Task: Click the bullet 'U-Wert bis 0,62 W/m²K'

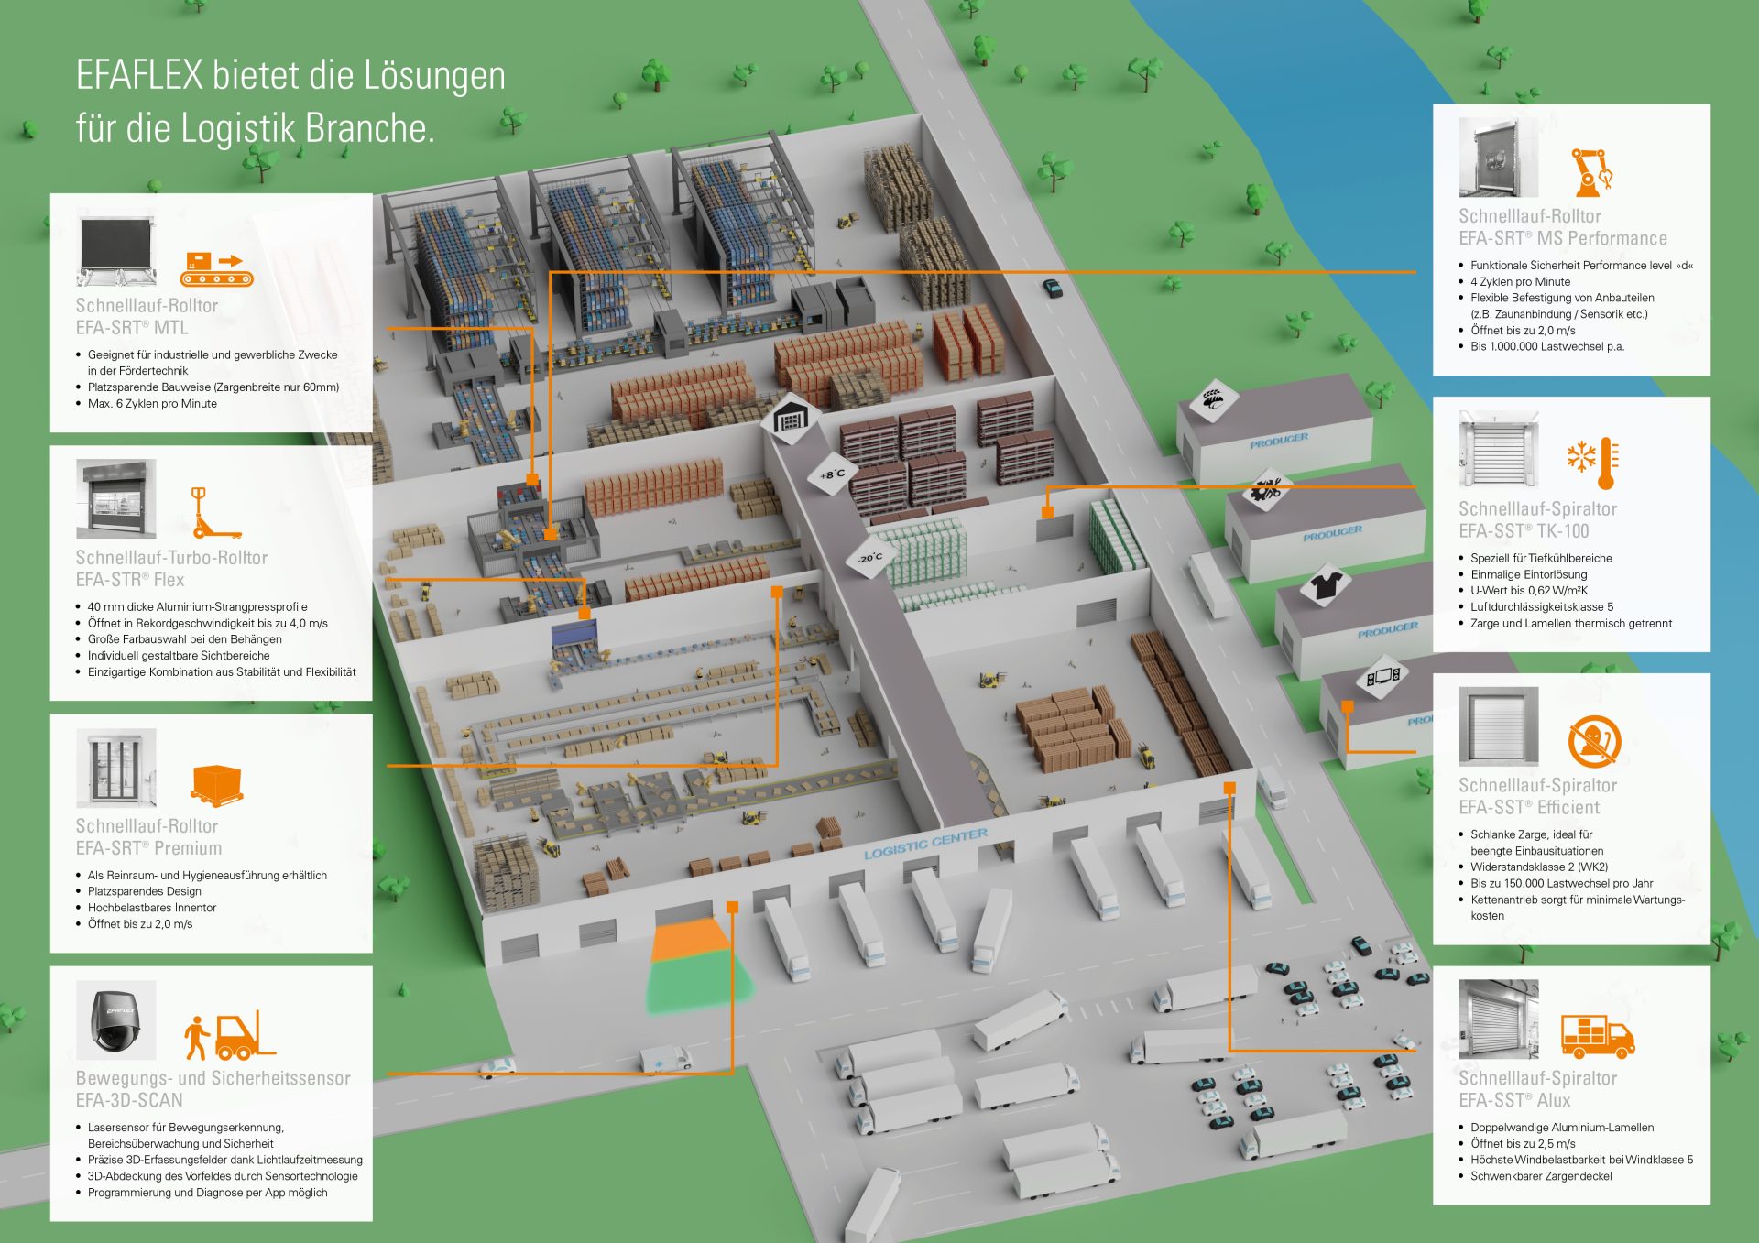Action: 1530,591
